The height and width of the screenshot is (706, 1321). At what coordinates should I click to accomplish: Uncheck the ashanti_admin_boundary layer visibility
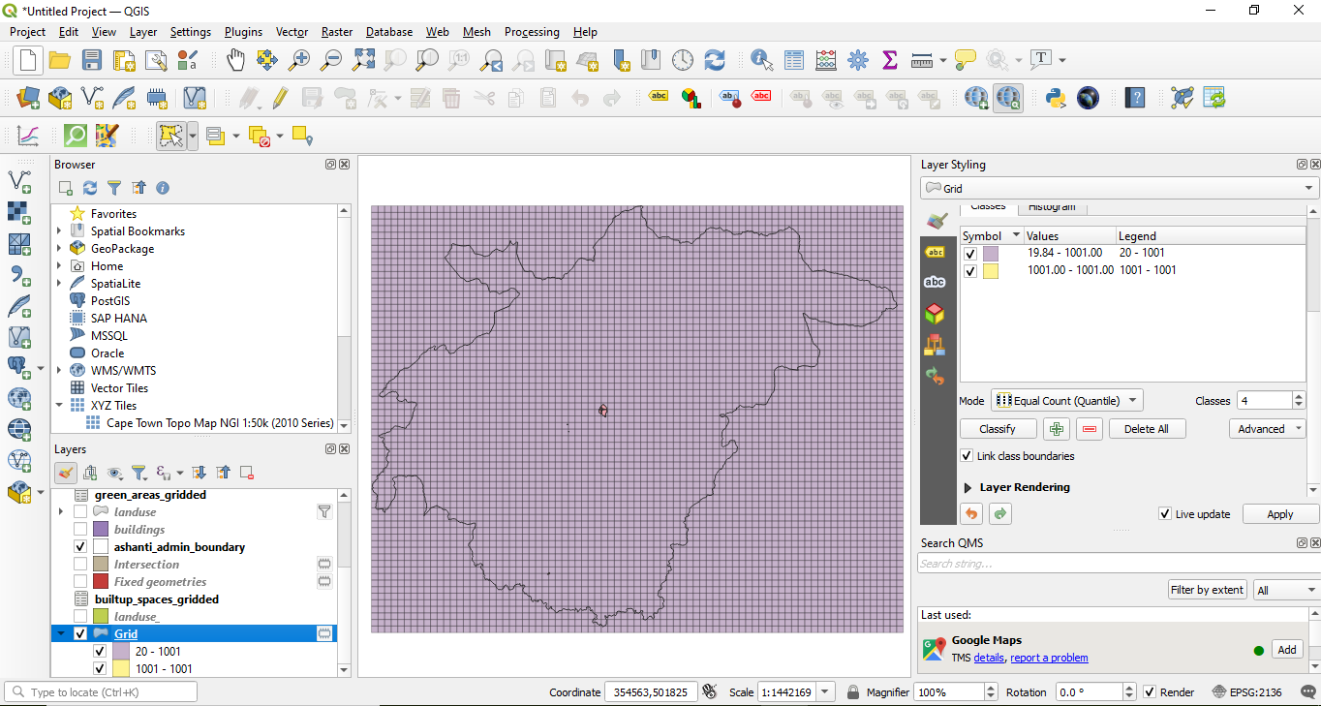80,547
